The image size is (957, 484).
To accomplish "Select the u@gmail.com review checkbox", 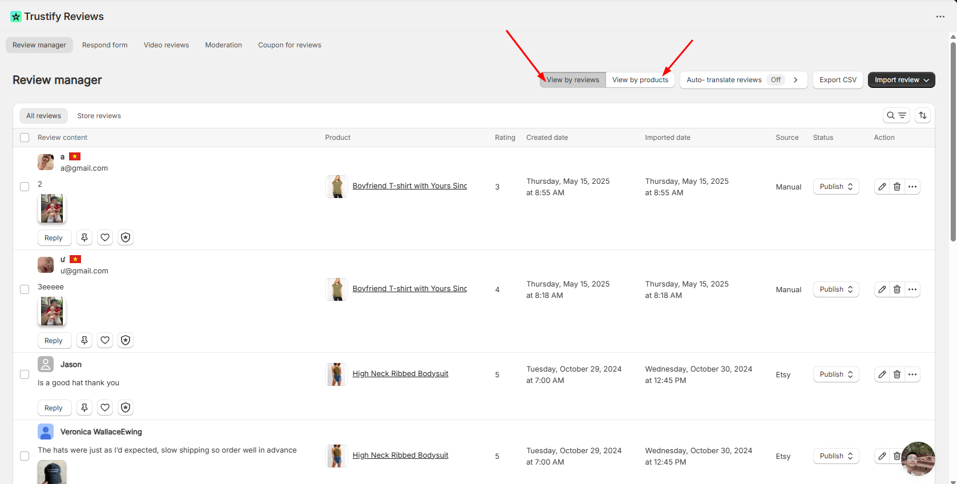I will [25, 289].
